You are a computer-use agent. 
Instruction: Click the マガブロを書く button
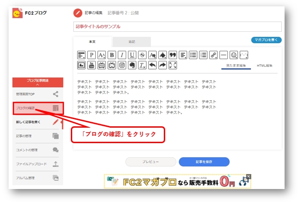tap(266, 40)
